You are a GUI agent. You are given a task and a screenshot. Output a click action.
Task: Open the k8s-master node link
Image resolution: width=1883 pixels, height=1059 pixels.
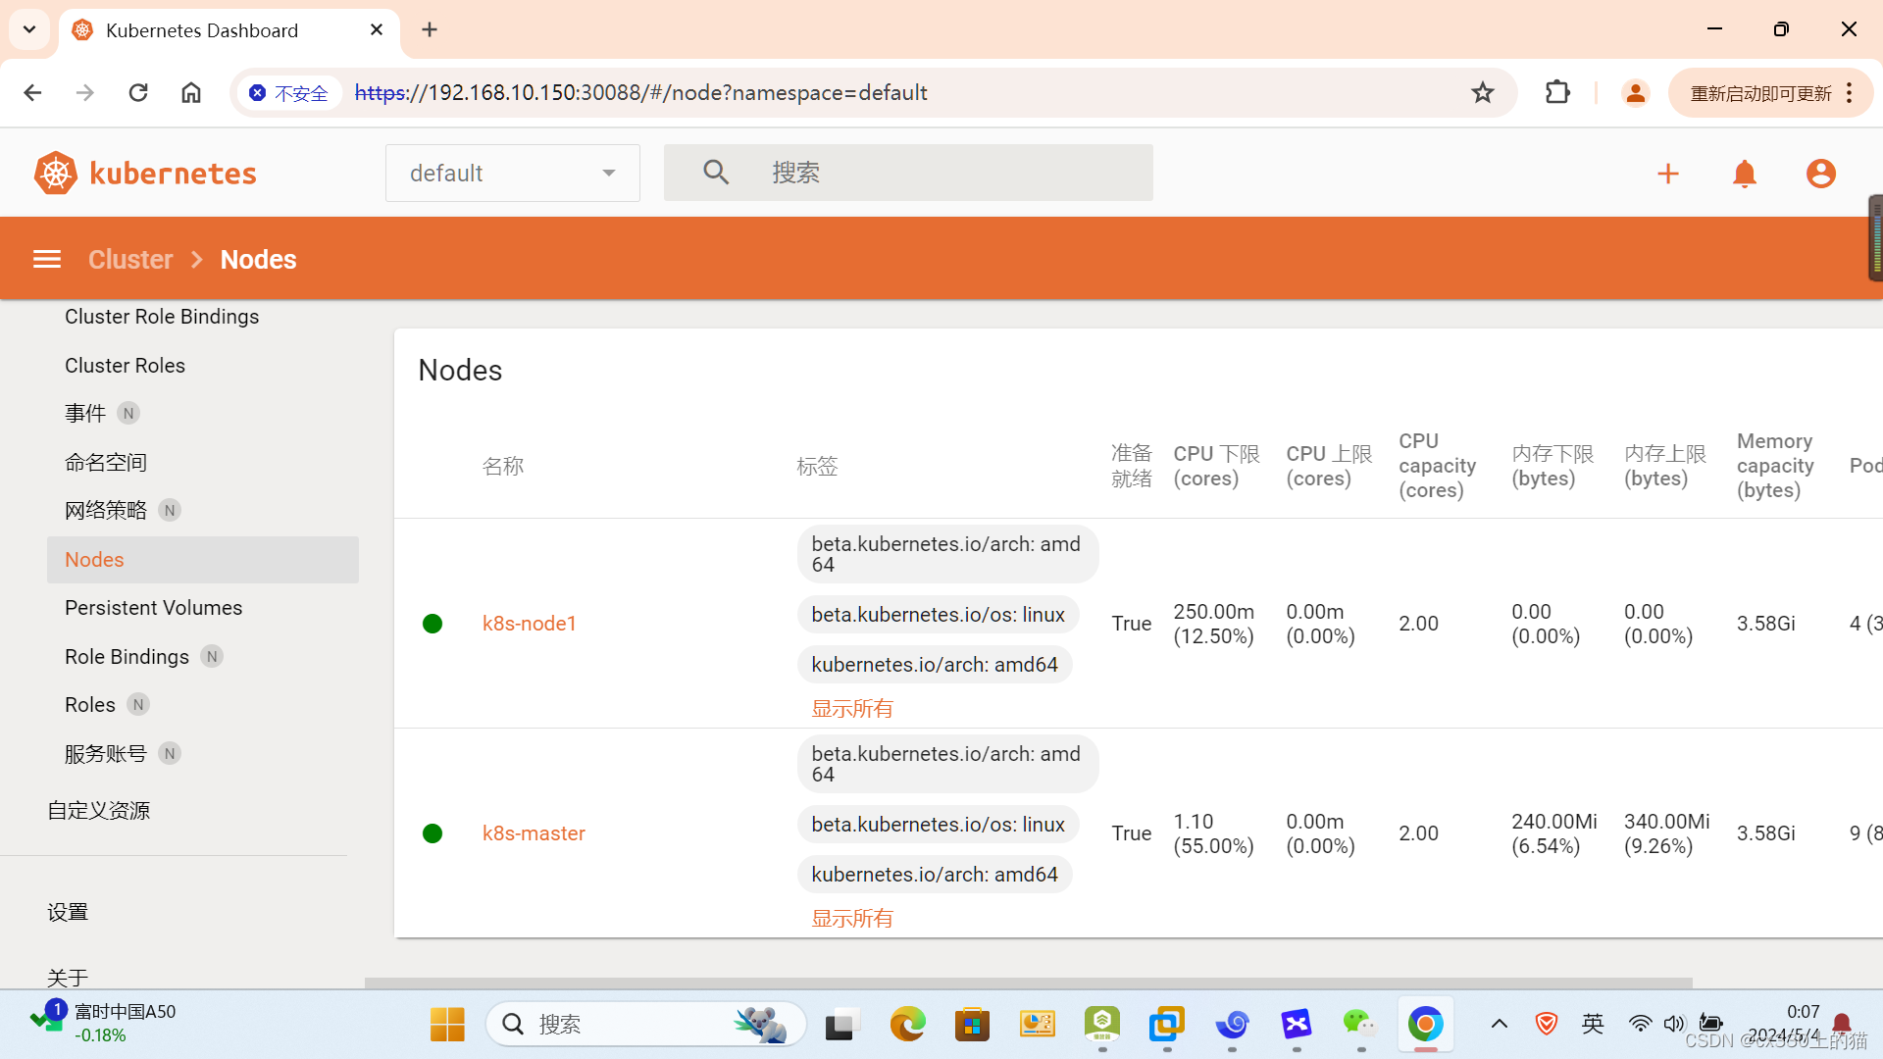(x=534, y=833)
